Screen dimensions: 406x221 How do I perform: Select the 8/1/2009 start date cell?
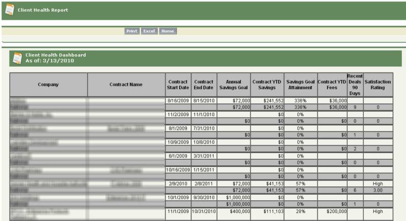pyautogui.click(x=178, y=128)
